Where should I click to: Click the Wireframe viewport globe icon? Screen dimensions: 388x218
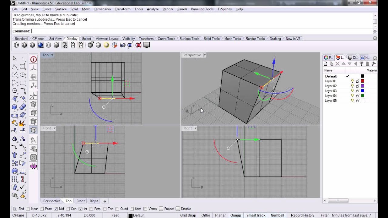click(x=16, y=45)
